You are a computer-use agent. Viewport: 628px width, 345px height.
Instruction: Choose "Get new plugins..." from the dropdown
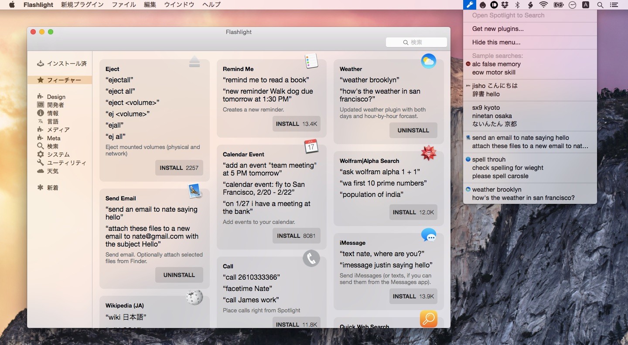pos(530,29)
